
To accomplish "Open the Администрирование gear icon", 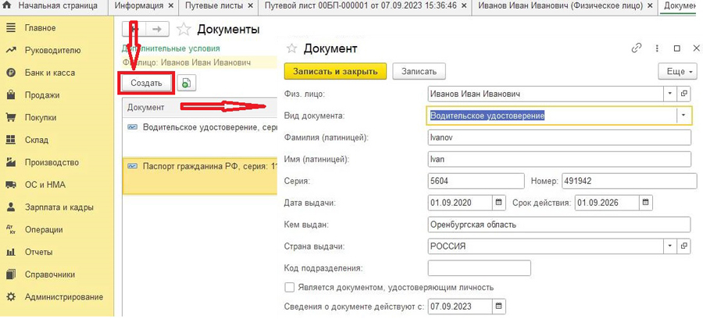I will tap(11, 296).
